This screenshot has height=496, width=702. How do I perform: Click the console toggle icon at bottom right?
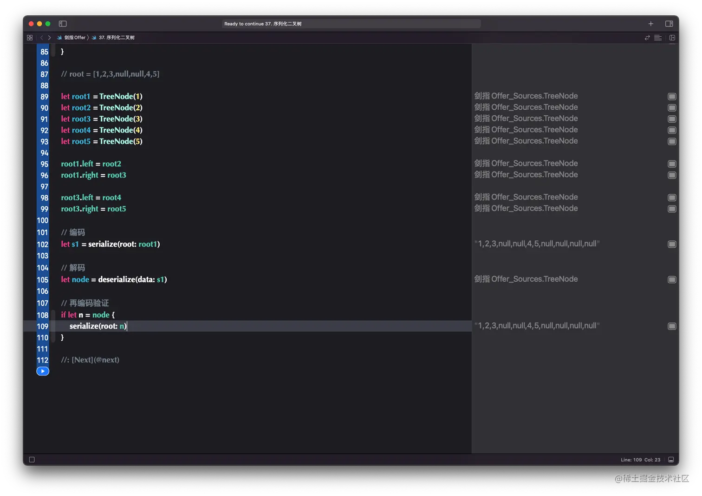[x=671, y=460]
